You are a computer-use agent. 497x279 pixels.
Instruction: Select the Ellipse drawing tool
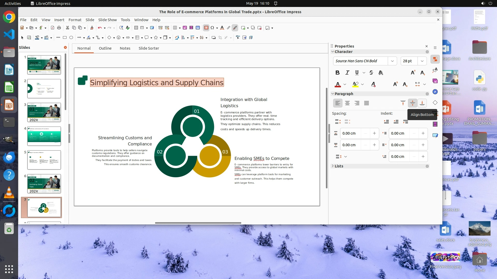pyautogui.click(x=71, y=37)
